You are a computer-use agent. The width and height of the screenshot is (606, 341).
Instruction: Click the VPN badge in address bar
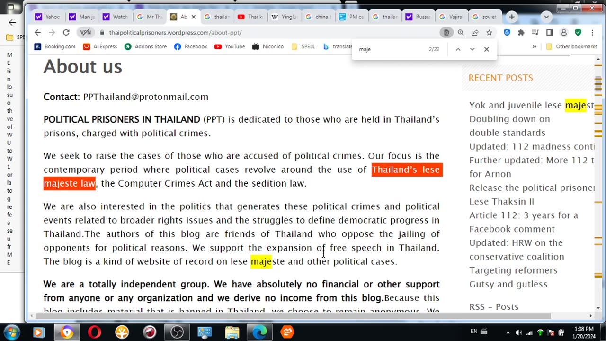[x=86, y=32]
